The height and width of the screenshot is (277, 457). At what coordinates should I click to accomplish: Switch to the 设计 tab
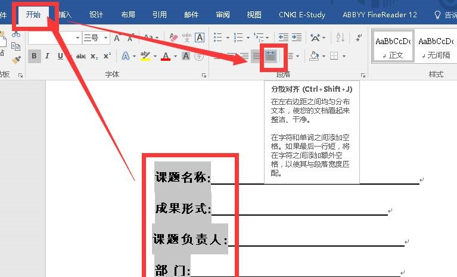(96, 14)
